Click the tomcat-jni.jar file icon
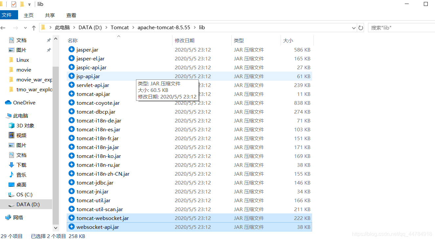 click(72, 191)
